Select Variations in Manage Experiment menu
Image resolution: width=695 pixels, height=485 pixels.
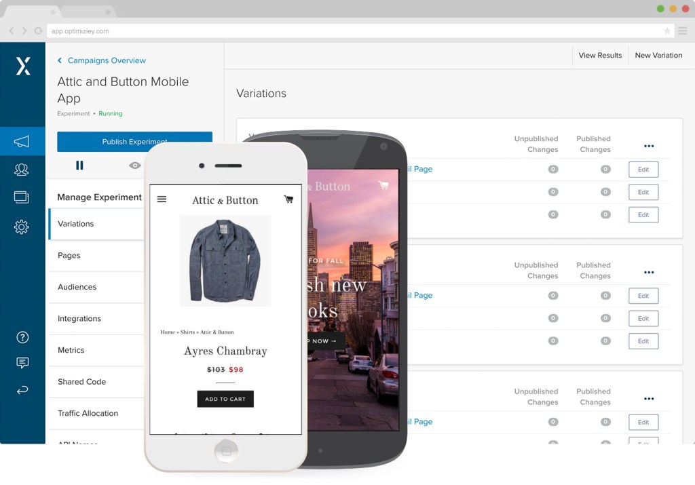[x=96, y=224]
